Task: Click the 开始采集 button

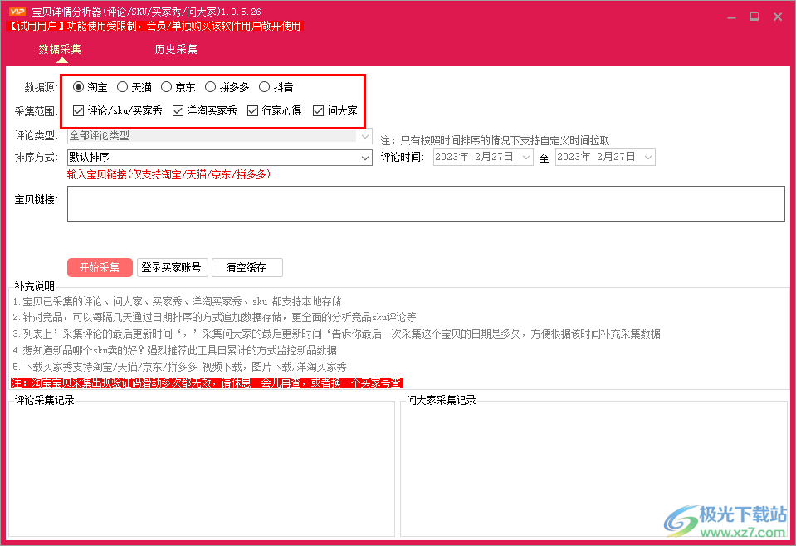Action: point(100,267)
